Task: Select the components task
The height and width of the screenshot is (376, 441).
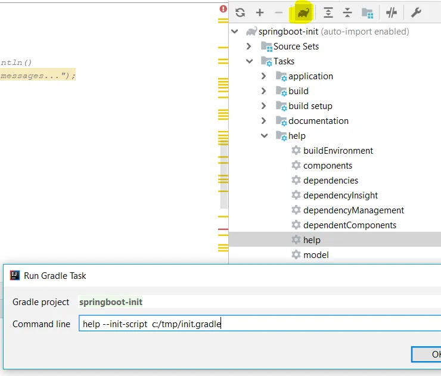Action: pyautogui.click(x=328, y=166)
